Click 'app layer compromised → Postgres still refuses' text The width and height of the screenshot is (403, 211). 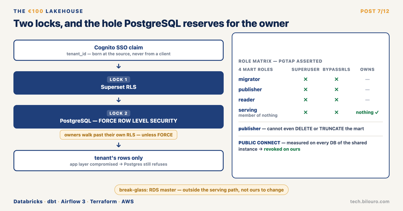click(x=119, y=164)
